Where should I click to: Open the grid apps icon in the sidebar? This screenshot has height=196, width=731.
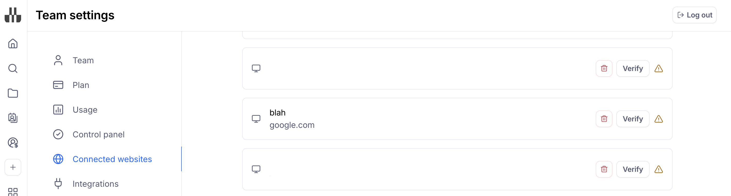13,192
